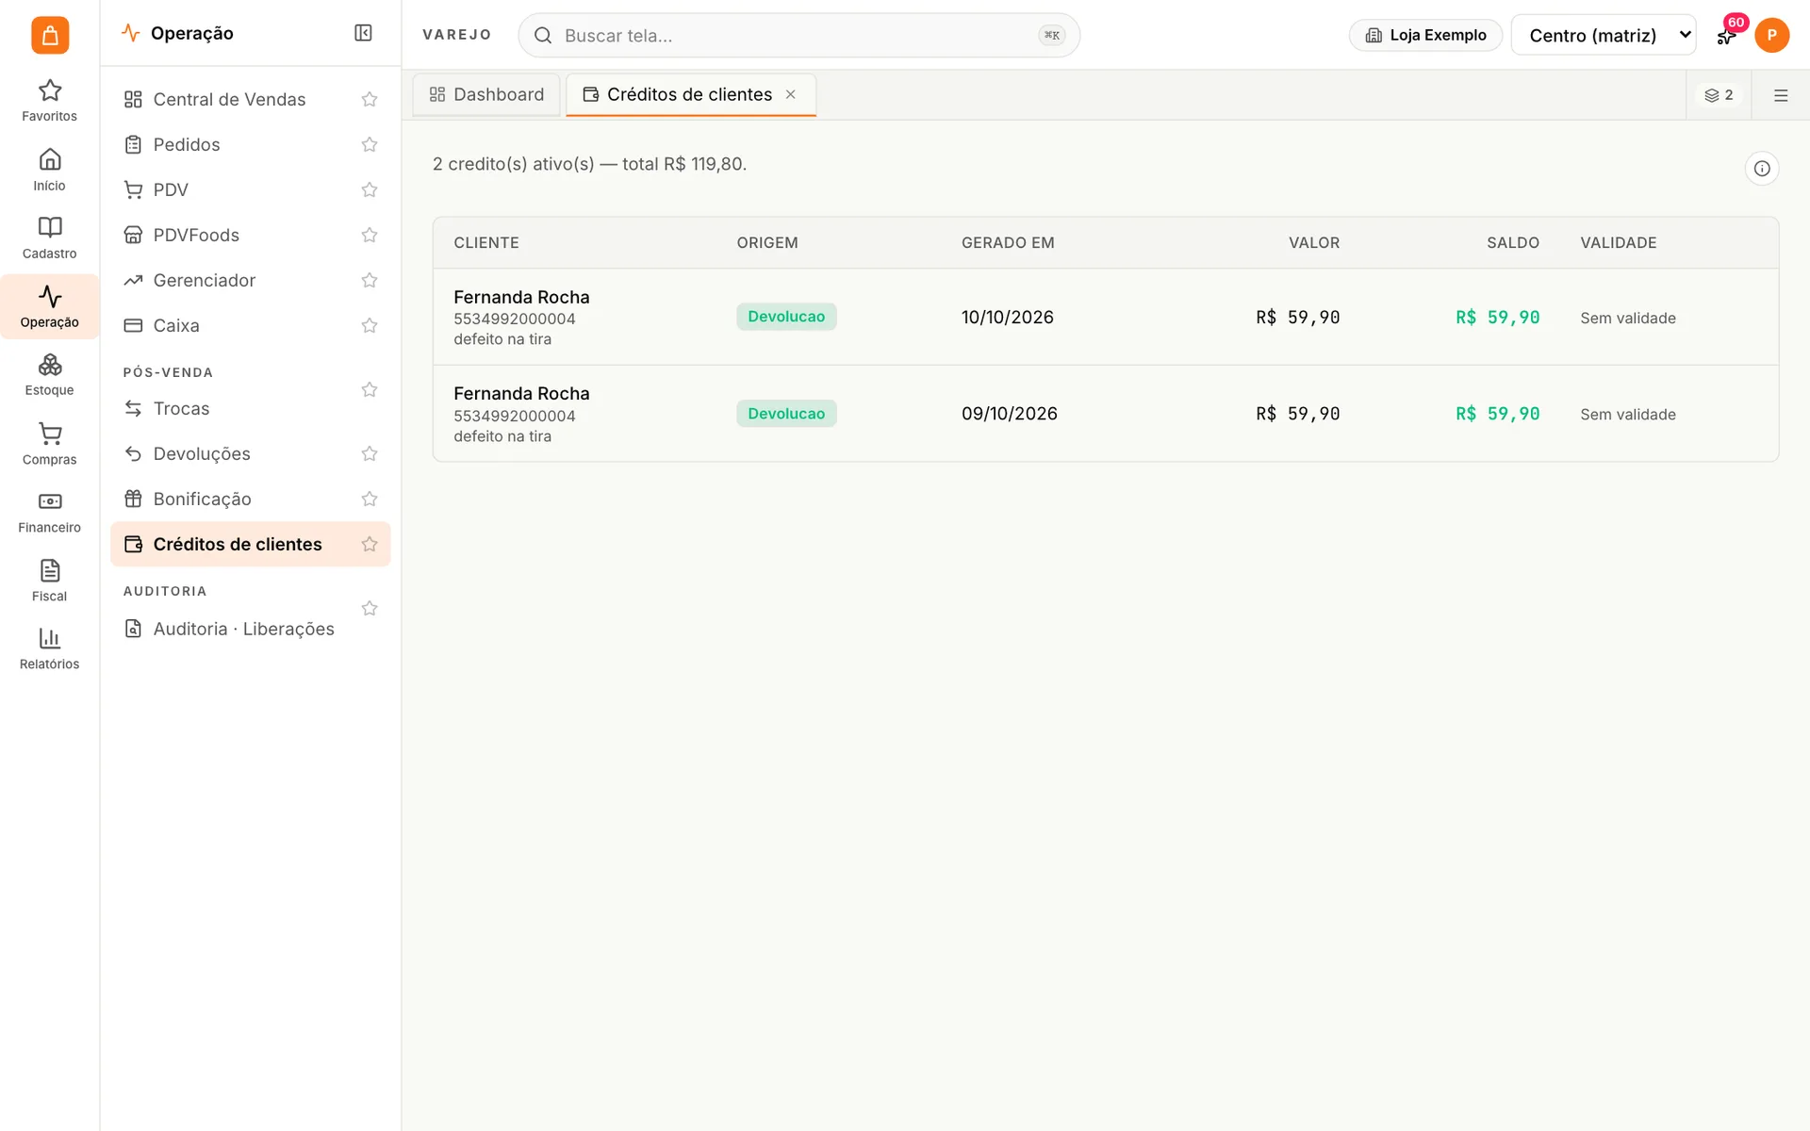This screenshot has height=1131, width=1810.
Task: Open the stacked tabs counter showing 2
Action: (1719, 95)
